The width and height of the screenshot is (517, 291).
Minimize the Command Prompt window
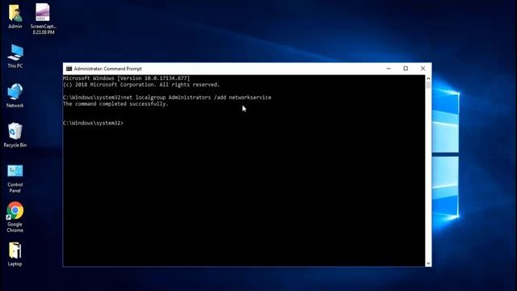click(x=389, y=69)
